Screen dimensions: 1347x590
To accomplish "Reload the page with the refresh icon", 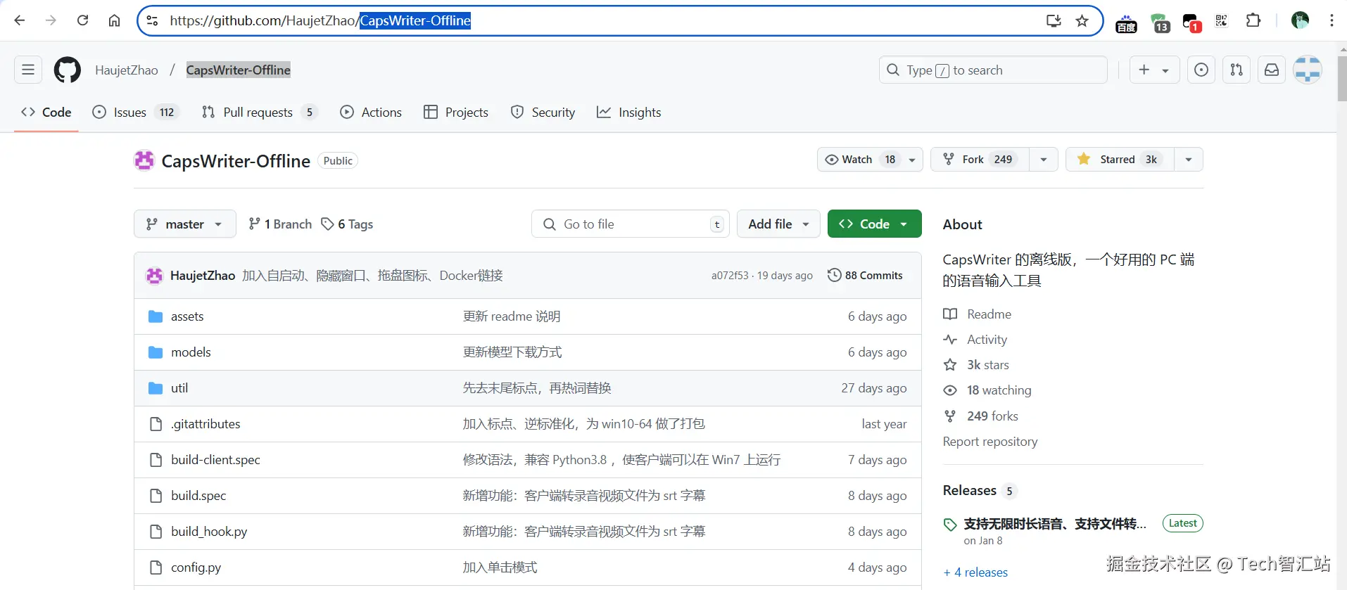I will point(82,20).
